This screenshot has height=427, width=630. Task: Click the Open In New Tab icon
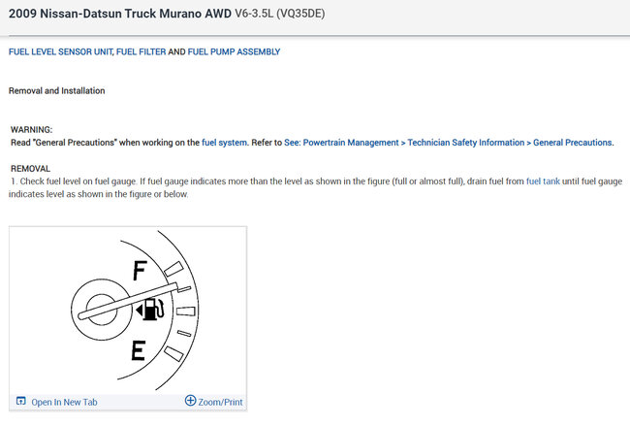point(21,401)
